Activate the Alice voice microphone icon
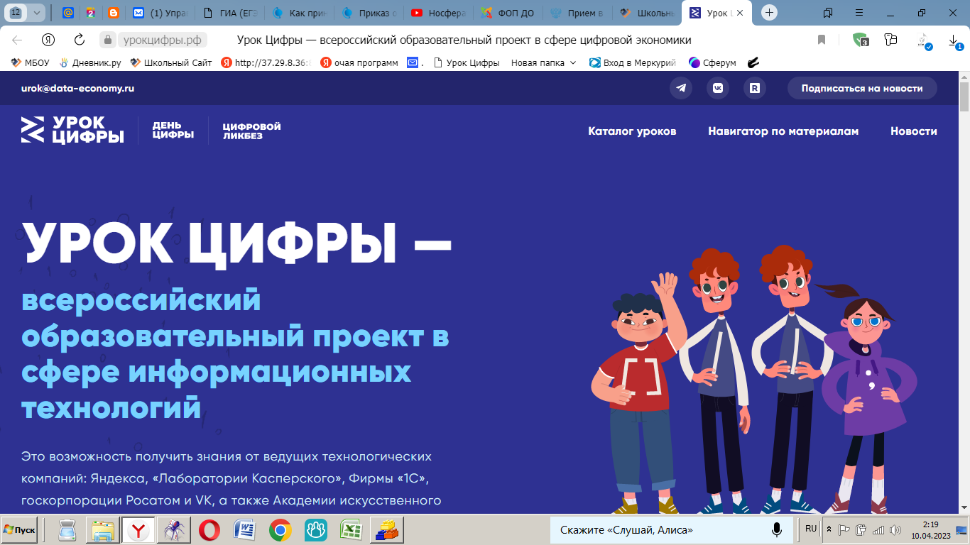Image resolution: width=970 pixels, height=545 pixels. 777,529
